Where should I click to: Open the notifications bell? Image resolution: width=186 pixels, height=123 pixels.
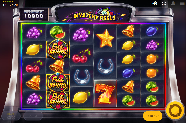(173, 3)
